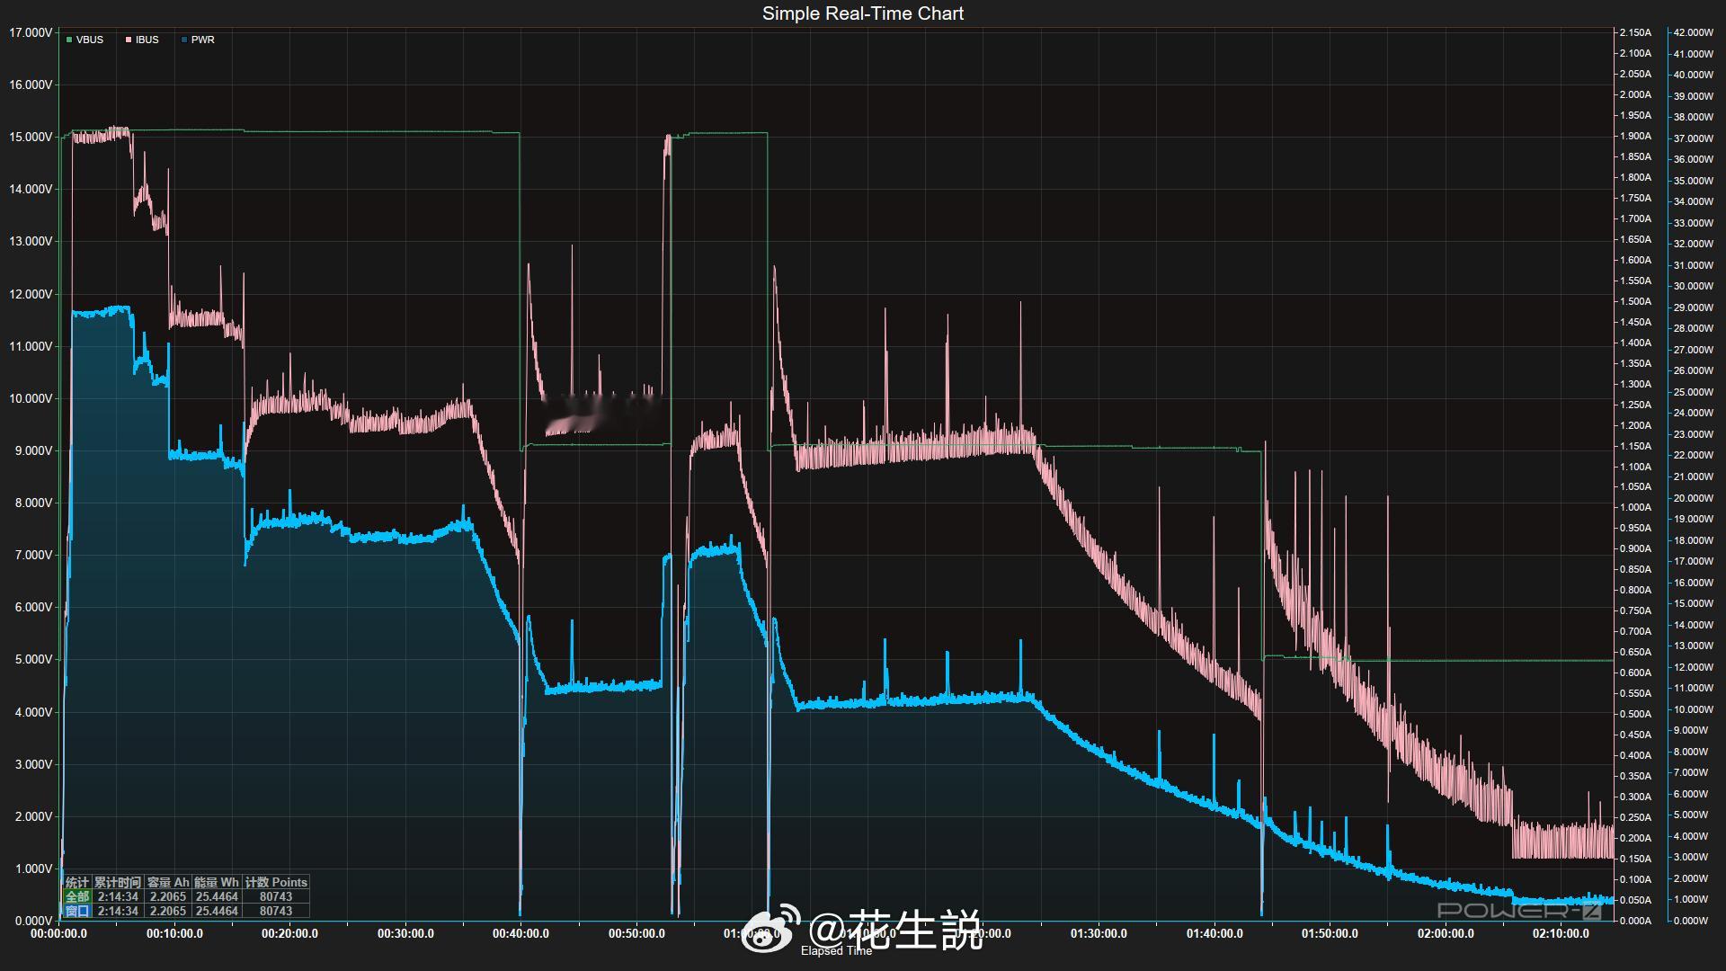
Task: Click the POWER-Z logo watermark
Action: 1519,911
